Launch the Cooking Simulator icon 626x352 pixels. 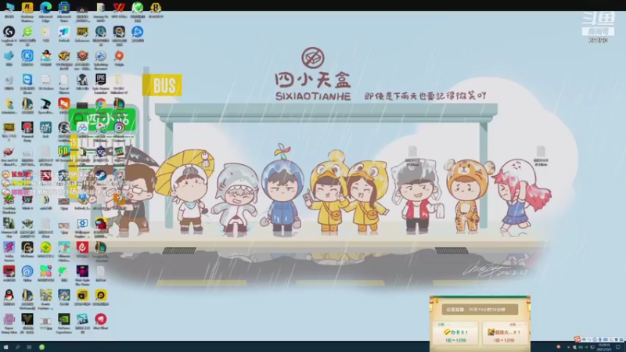9,199
